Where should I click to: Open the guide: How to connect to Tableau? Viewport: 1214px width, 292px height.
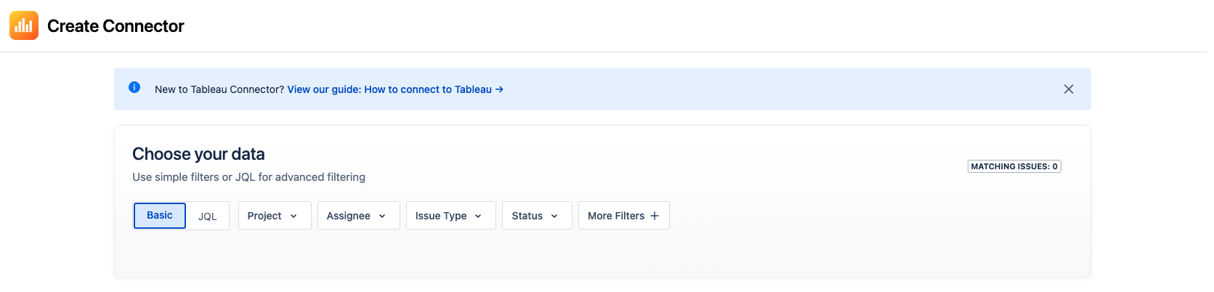pos(395,89)
